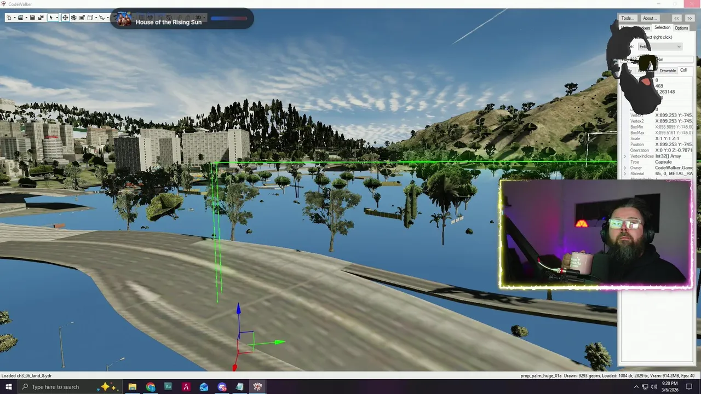Open the Windows Start menu
701x394 pixels.
(8, 387)
